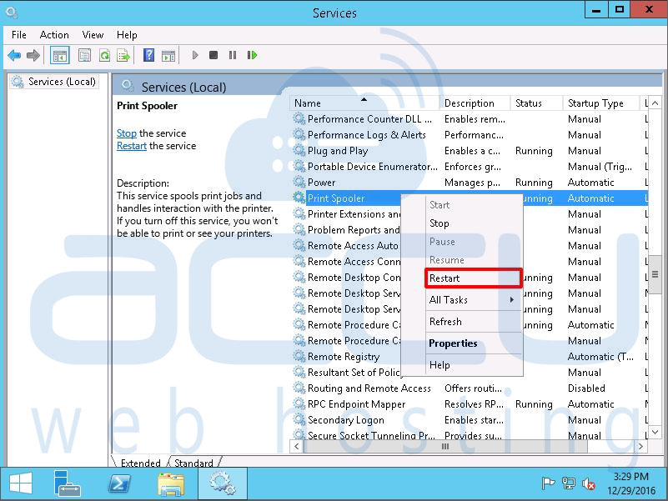Sort by the Description column header

[475, 103]
